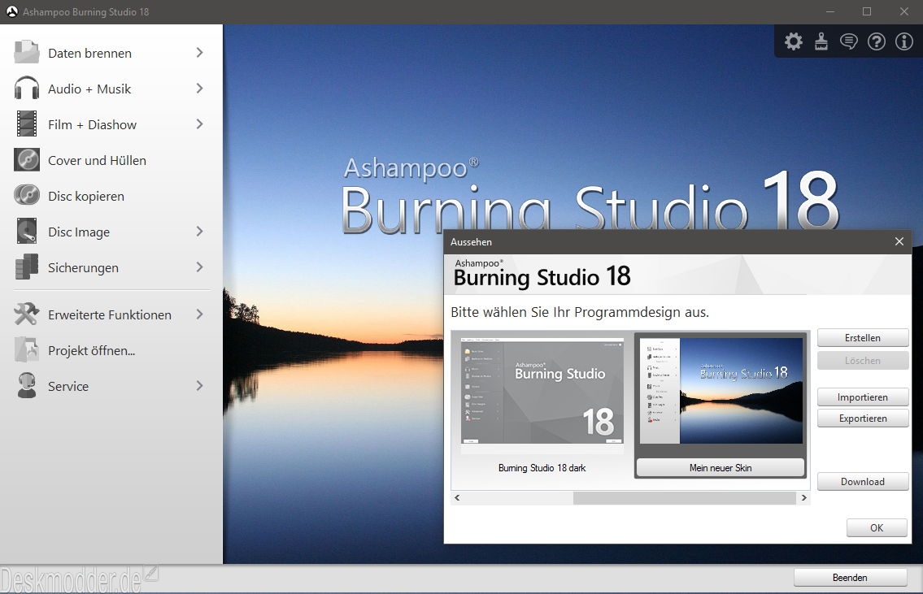This screenshot has width=923, height=594.
Task: Show program info with the i icon
Action: pyautogui.click(x=904, y=41)
